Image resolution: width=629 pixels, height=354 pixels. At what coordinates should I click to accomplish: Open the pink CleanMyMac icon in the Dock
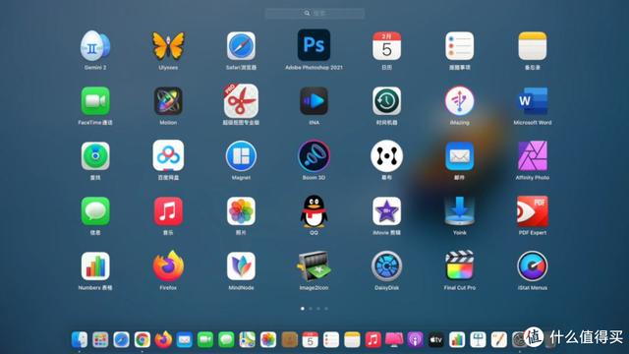394,340
